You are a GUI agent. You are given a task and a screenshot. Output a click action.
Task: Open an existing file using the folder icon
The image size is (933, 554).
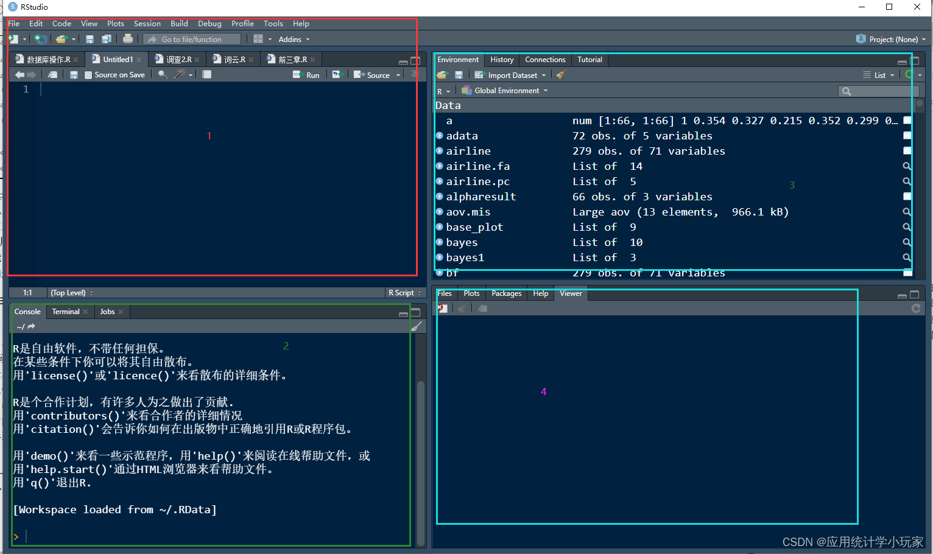coord(61,39)
